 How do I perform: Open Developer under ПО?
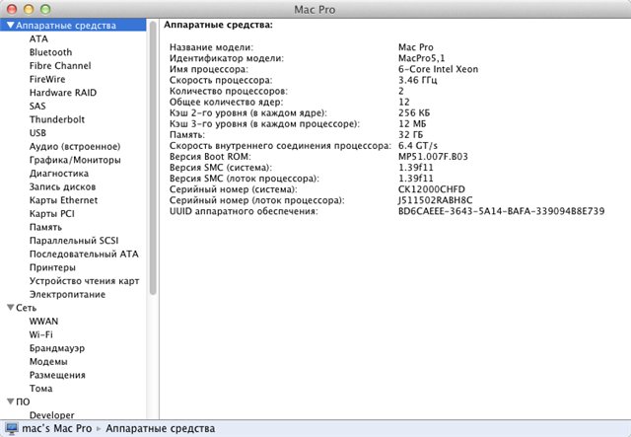point(51,415)
